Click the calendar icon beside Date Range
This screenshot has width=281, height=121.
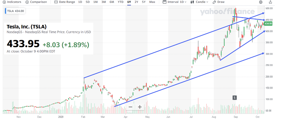[56, 2]
